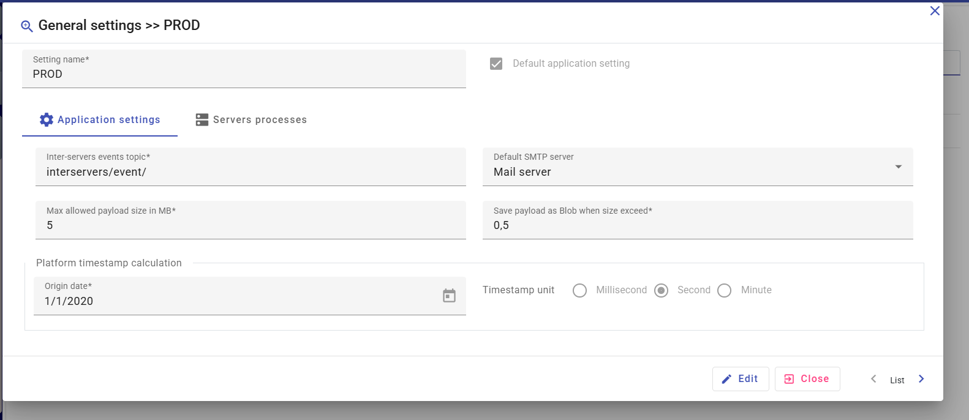Toggle Default application setting checkbox
This screenshot has width=969, height=420.
click(496, 64)
